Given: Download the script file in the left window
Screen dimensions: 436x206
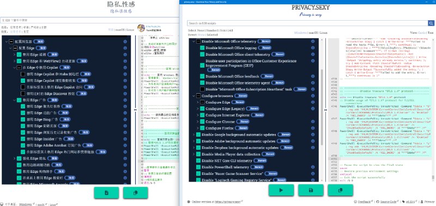Looking at the screenshot, I should [106, 193].
